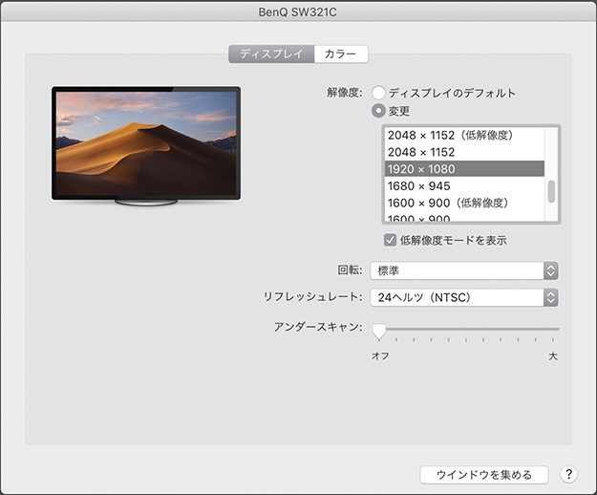The image size is (597, 495).
Task: Open the 回転 dropdown showing 標準
Action: click(464, 270)
